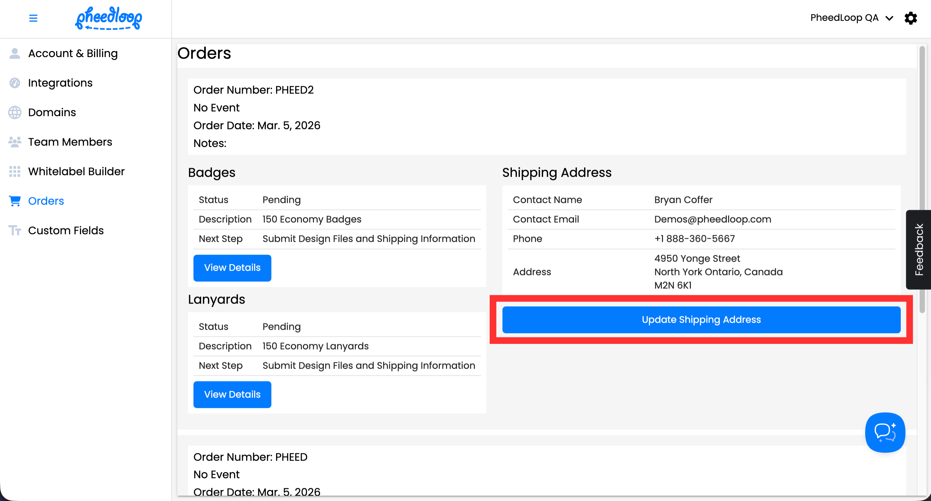
Task: Click the Team Members people icon
Action: (14, 142)
